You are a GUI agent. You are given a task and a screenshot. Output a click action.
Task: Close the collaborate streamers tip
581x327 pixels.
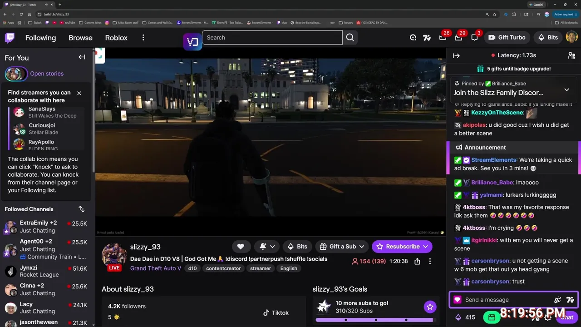pos(79,93)
